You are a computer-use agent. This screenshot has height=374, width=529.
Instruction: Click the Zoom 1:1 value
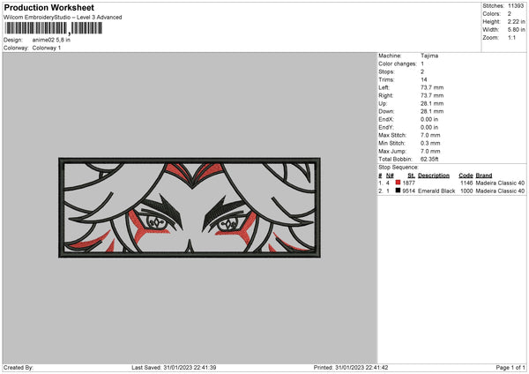511,38
